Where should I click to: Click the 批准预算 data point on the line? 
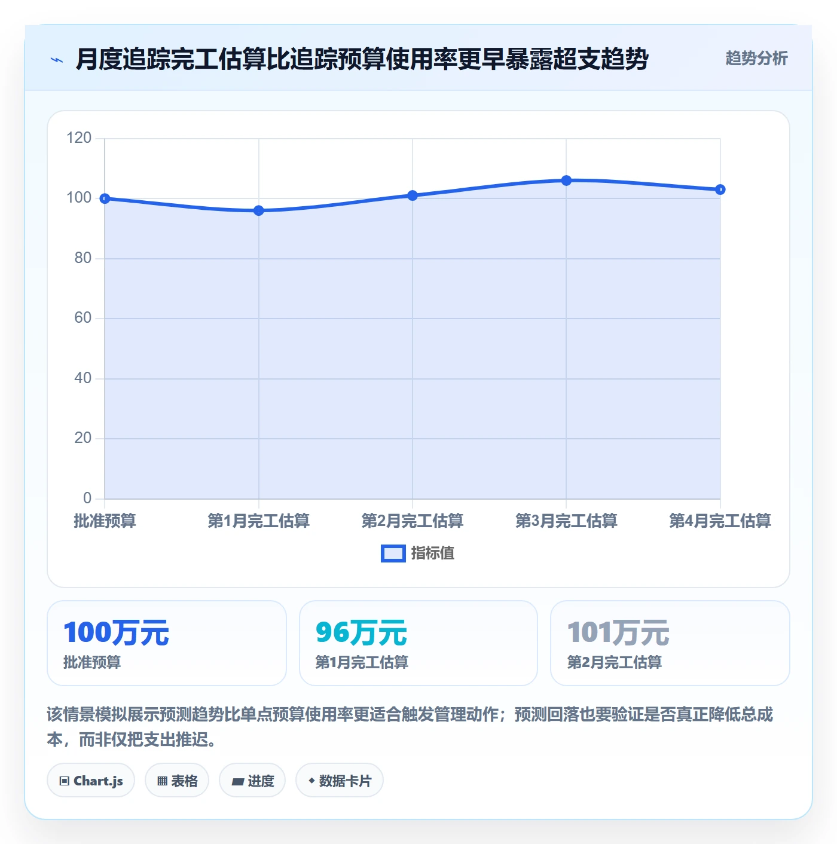pyautogui.click(x=105, y=198)
